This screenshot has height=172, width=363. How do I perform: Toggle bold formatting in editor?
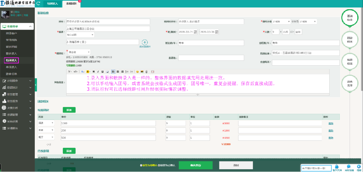93,72
